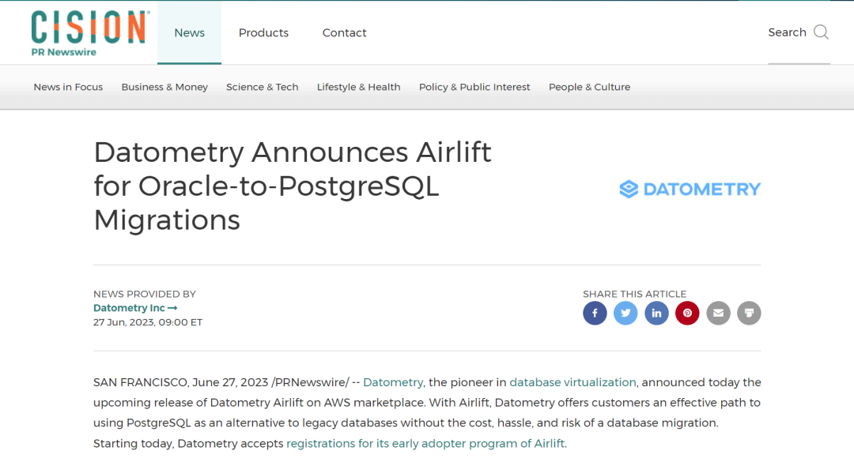Open the Contact menu
Viewport: 854px width, 462px height.
click(344, 33)
